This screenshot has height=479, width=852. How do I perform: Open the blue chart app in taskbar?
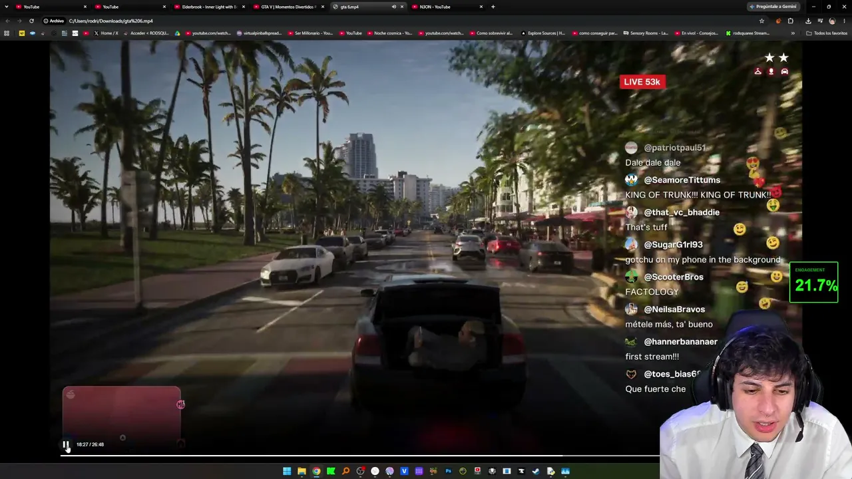pos(565,471)
